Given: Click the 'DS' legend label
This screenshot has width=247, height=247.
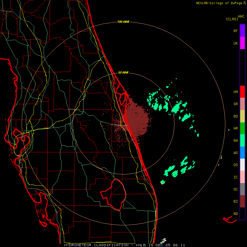Looking at the screenshot, I should click(x=235, y=165).
